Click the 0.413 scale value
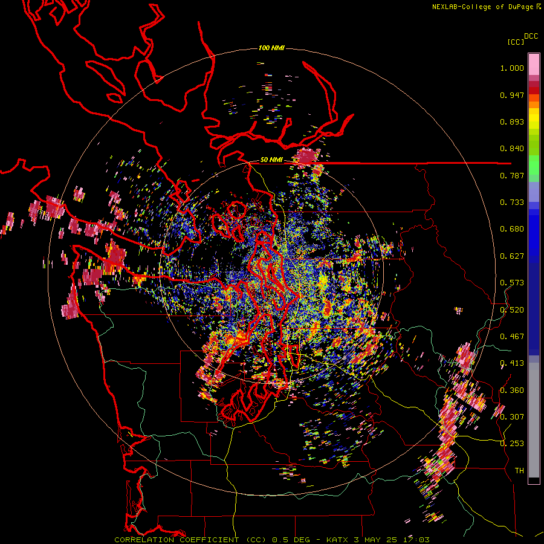The width and height of the screenshot is (544, 544). [512, 363]
